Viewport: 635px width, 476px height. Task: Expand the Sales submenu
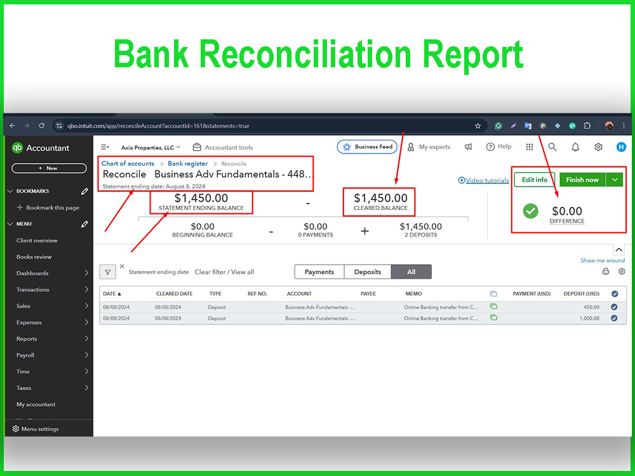click(x=86, y=306)
